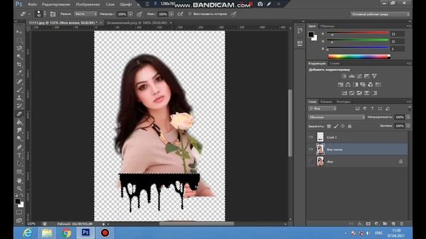The width and height of the screenshot is (426, 239).
Task: Hide the Фон копия layer
Action: click(311, 149)
